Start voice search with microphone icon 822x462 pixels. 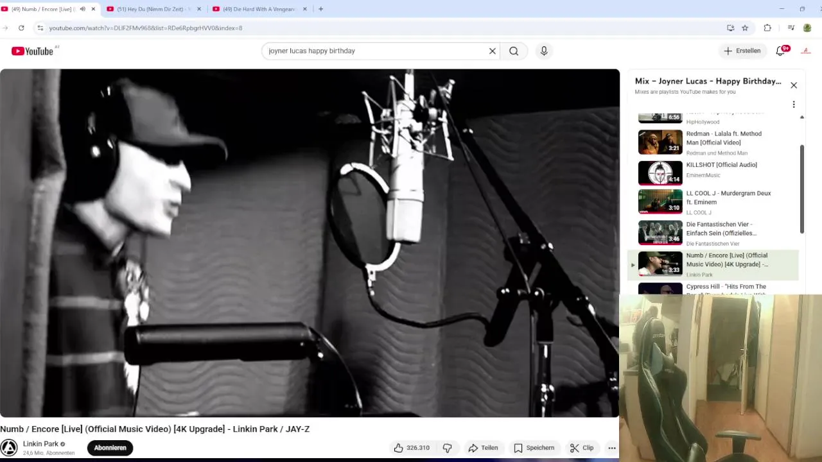[x=544, y=51]
